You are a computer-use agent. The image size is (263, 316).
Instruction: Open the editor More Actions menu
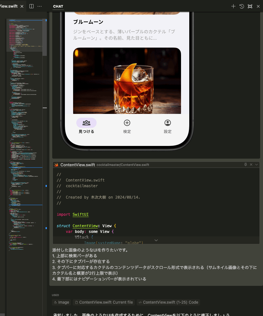click(x=40, y=6)
